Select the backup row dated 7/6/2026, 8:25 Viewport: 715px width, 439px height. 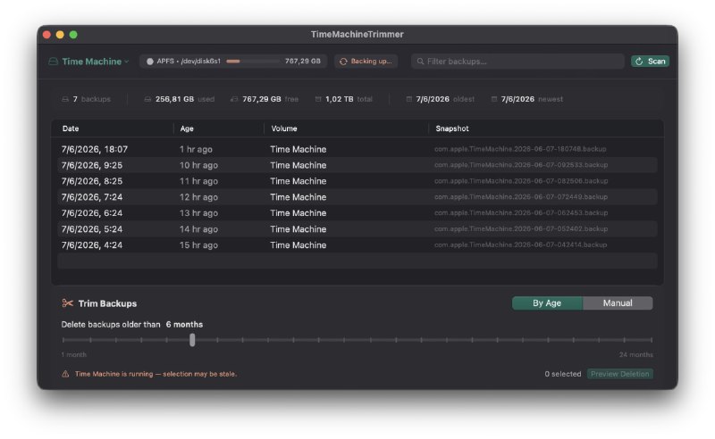pos(357,181)
